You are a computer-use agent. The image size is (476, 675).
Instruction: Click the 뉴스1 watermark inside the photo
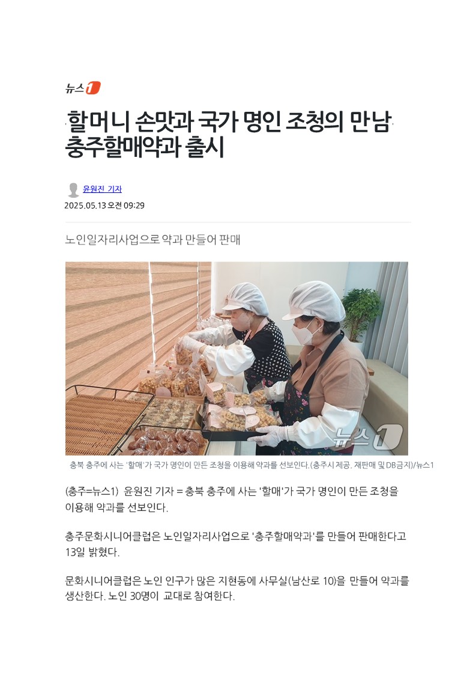[x=368, y=436]
